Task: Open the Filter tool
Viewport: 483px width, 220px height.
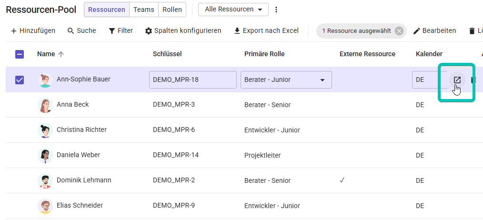Action: pyautogui.click(x=121, y=31)
